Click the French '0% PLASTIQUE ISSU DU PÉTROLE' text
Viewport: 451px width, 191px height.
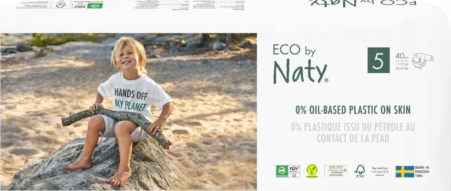[353, 132]
